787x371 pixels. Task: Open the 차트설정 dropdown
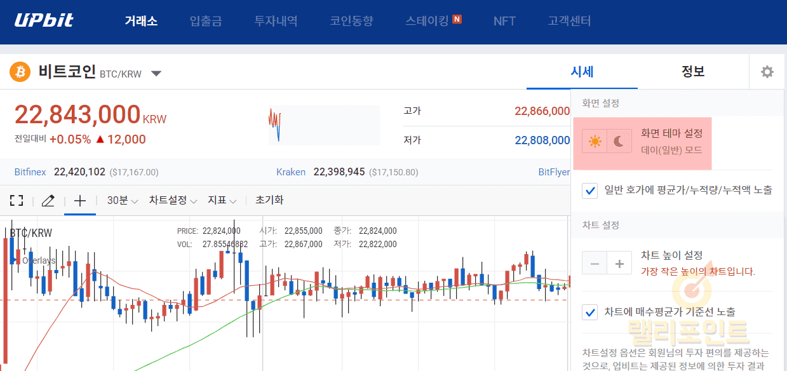click(173, 201)
